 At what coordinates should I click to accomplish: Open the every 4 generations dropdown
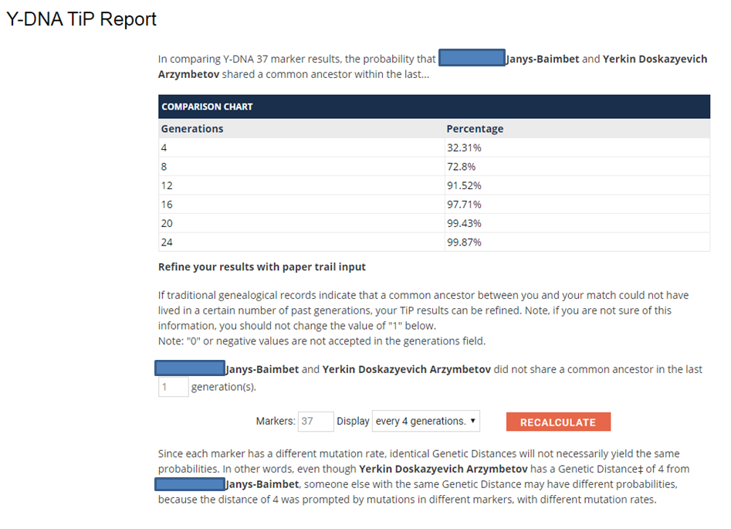click(425, 421)
